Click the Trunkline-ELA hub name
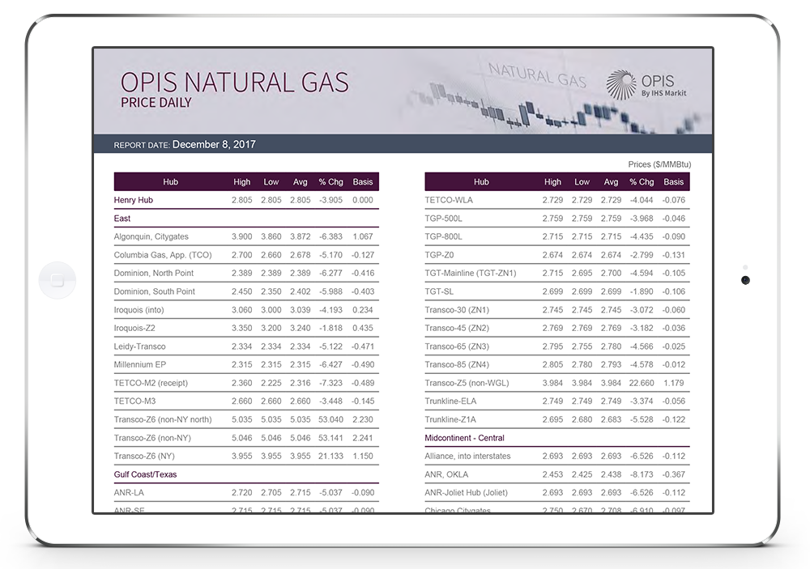Image resolution: width=810 pixels, height=569 pixels. coord(450,401)
